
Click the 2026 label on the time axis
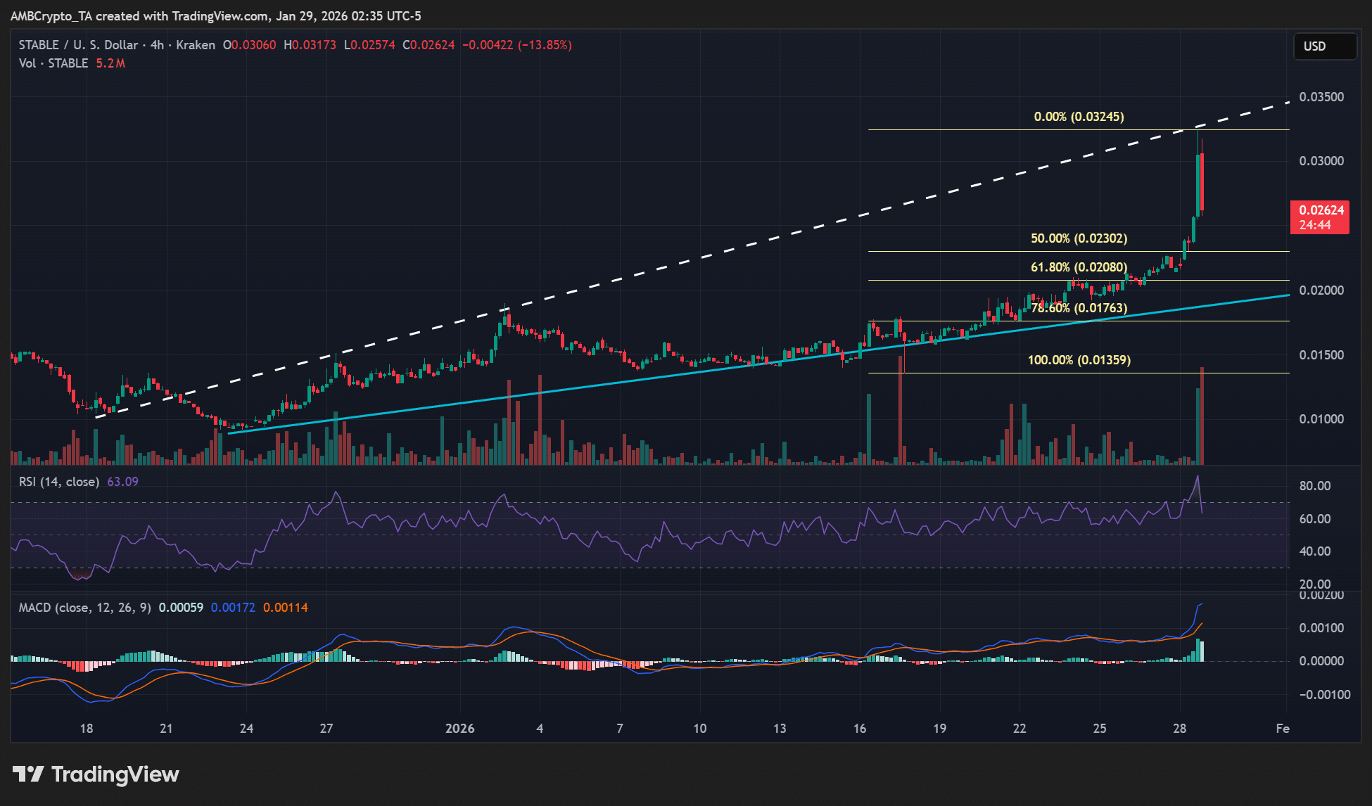point(460,729)
